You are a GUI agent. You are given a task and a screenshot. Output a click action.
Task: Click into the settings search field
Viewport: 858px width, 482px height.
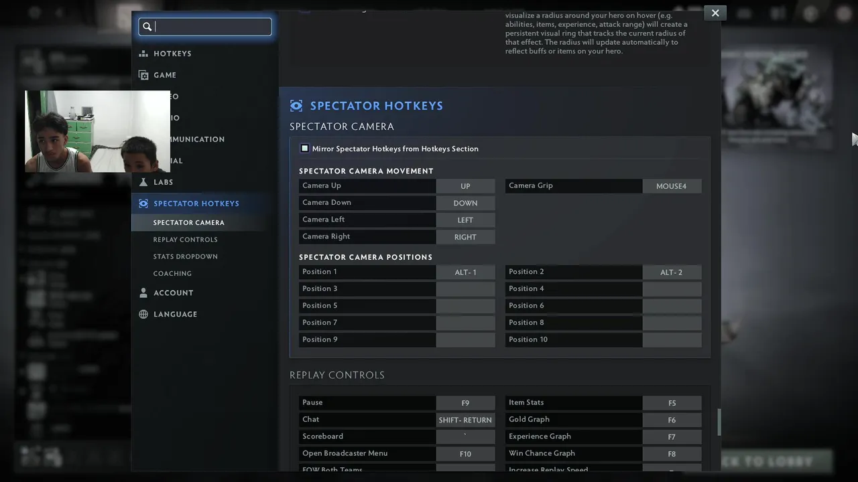tap(205, 27)
